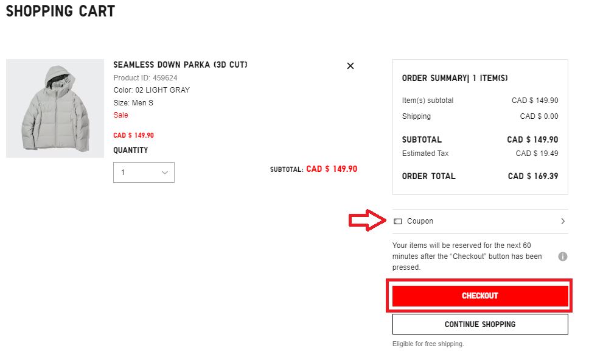Click the Men S size text
The height and width of the screenshot is (354, 589).
click(x=133, y=103)
